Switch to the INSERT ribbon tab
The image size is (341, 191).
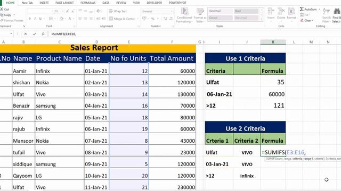click(44, 3)
